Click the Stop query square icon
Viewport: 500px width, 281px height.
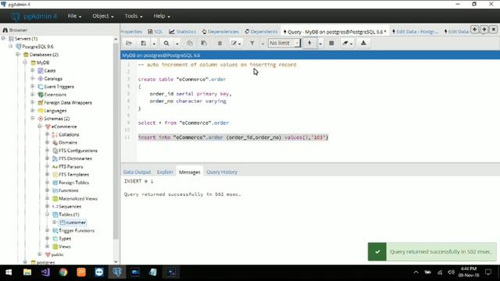[x=331, y=43]
